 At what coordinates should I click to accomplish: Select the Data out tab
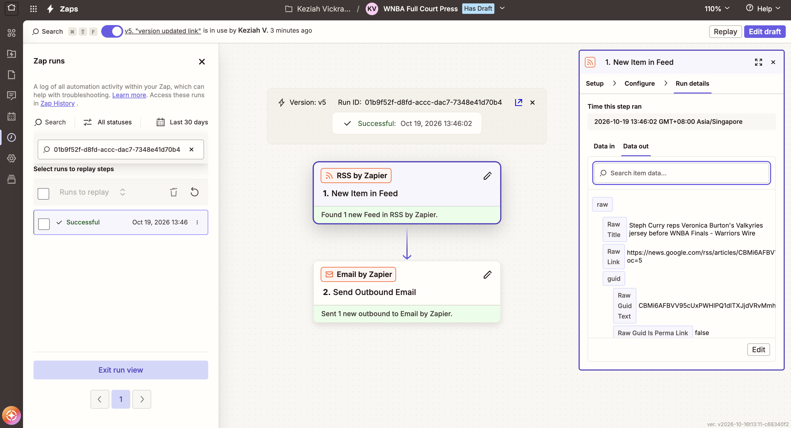coord(635,146)
